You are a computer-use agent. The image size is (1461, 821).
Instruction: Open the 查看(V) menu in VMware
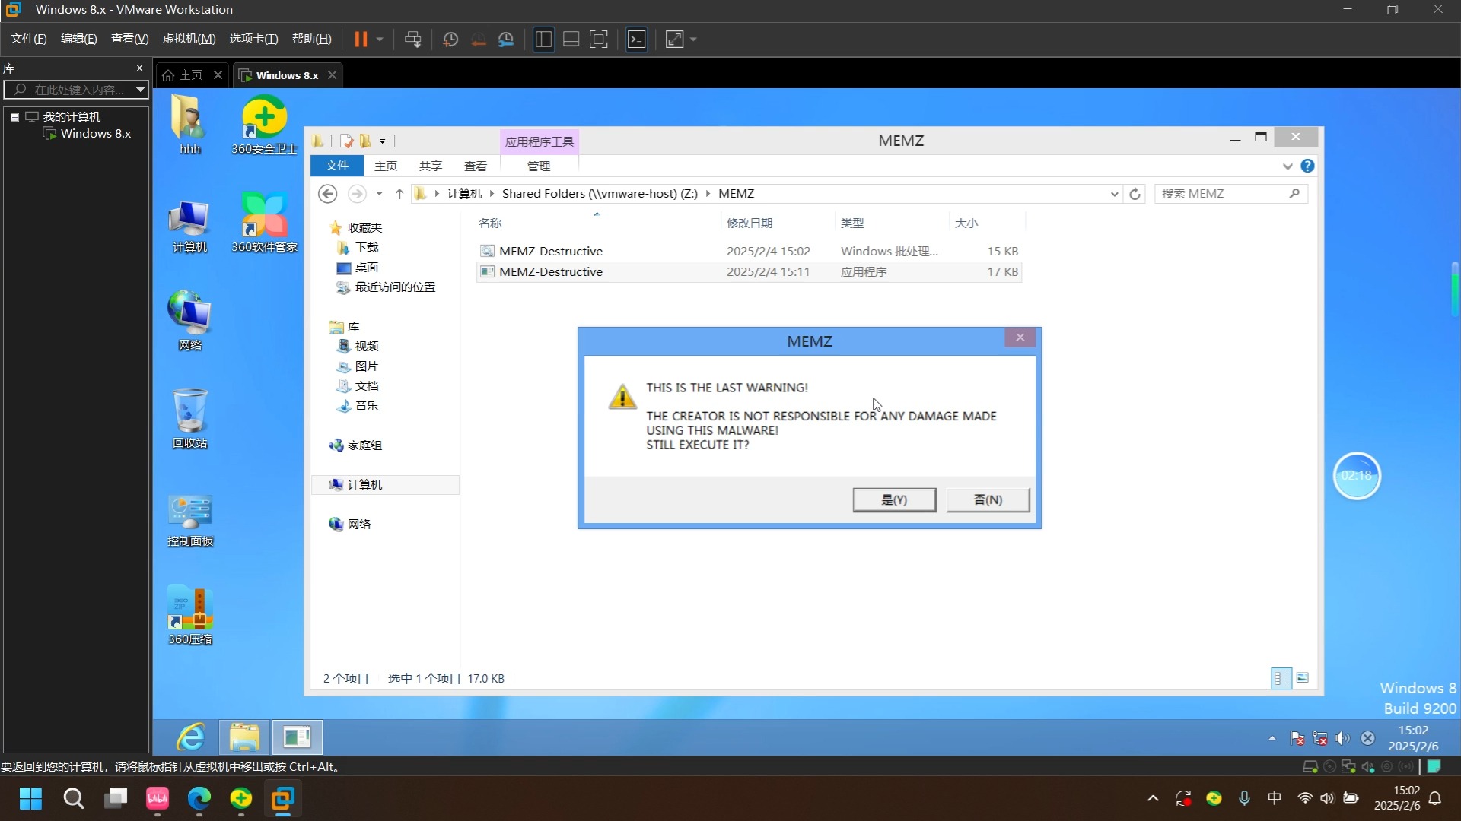click(x=129, y=39)
